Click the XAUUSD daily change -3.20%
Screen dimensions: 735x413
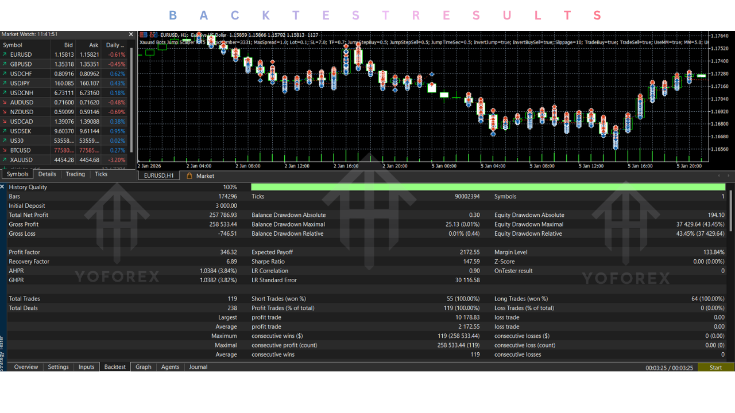(117, 160)
